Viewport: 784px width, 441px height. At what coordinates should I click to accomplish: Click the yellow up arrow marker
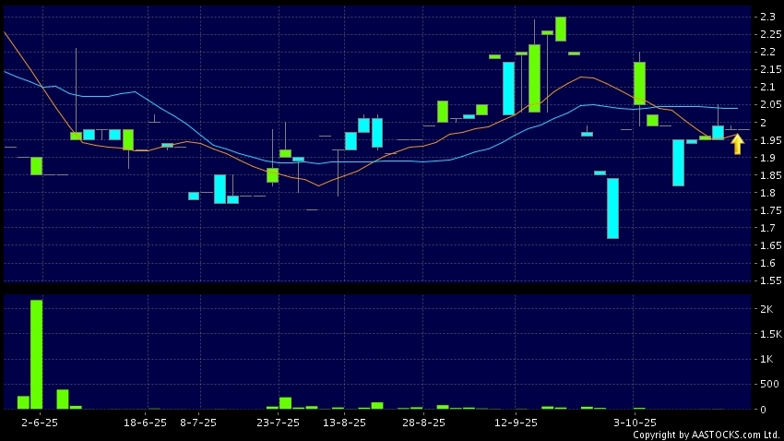[737, 144]
